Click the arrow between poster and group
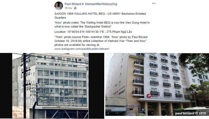This screenshot has height=119, width=209. tap(83, 4)
